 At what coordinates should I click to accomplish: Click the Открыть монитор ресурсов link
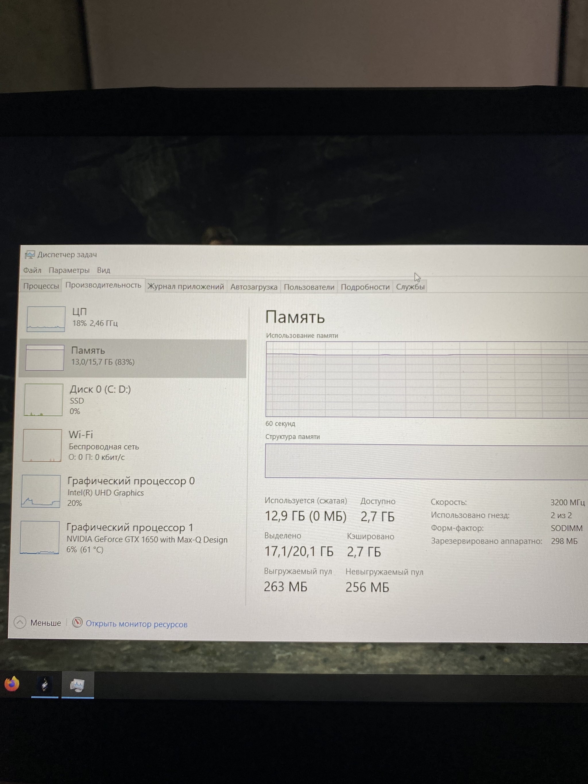click(x=136, y=624)
